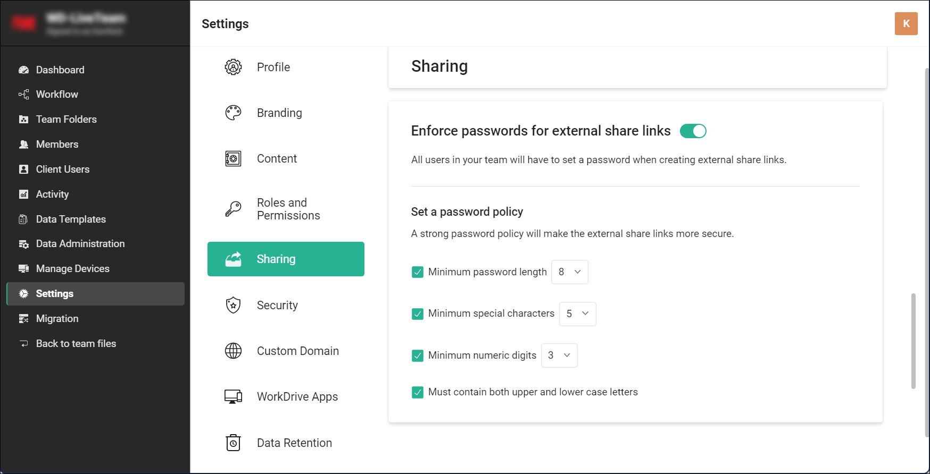This screenshot has width=930, height=474.
Task: Open the Branding palette icon
Action: point(233,113)
